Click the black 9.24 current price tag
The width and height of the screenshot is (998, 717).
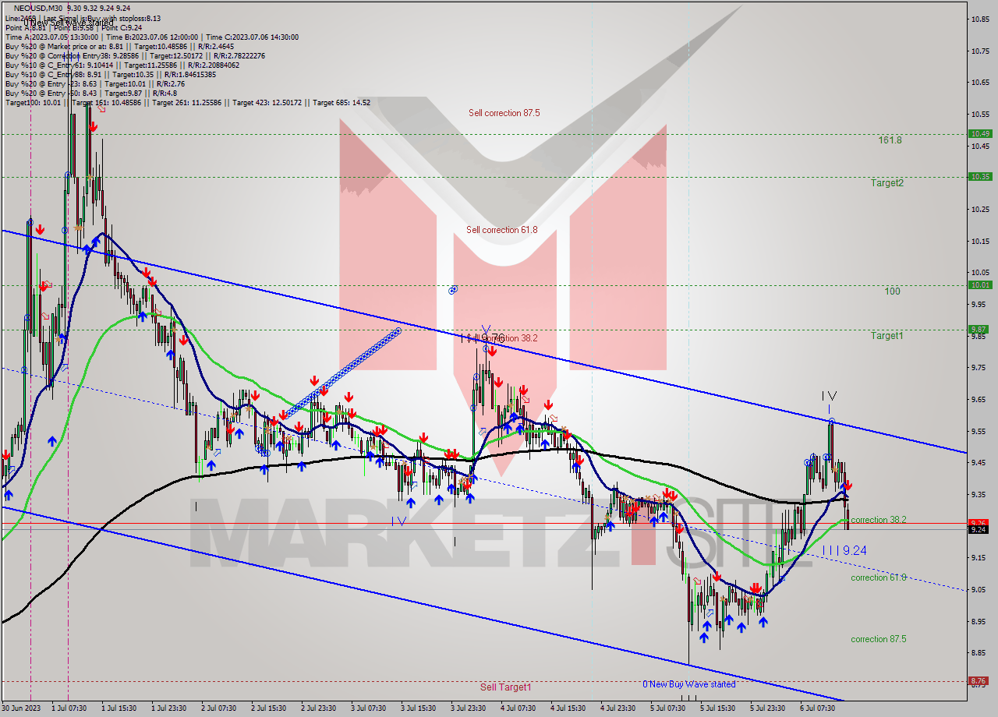click(x=980, y=530)
